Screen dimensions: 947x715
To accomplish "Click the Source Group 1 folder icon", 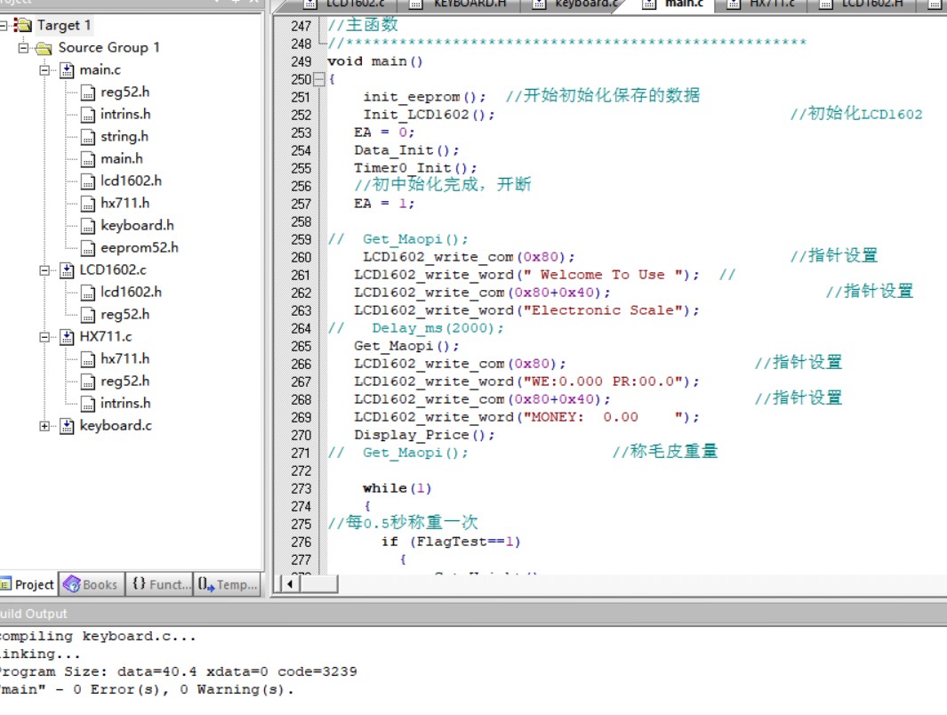I will (x=44, y=48).
